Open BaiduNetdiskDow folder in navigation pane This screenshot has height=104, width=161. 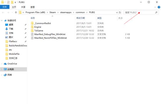click(18, 46)
